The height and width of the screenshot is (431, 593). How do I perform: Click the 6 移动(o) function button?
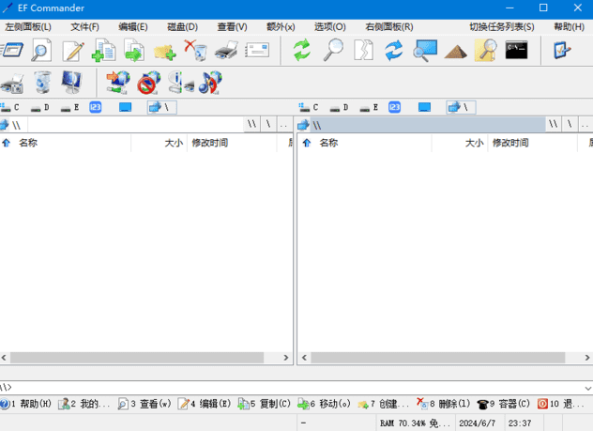pyautogui.click(x=324, y=404)
